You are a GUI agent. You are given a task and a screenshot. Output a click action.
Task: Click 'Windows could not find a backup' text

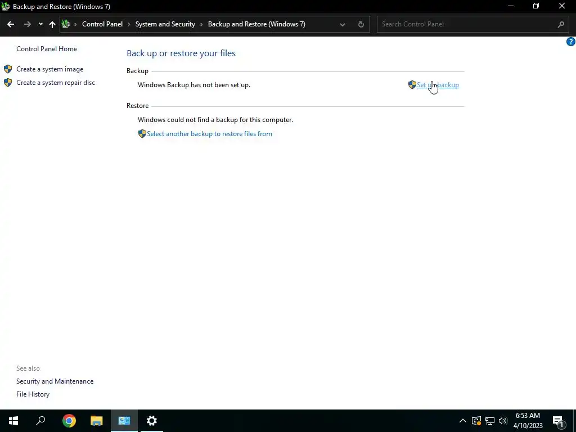[215, 120]
